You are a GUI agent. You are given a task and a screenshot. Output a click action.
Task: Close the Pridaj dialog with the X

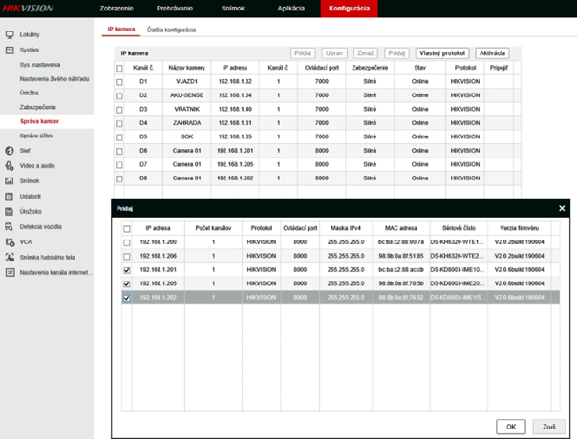point(562,207)
